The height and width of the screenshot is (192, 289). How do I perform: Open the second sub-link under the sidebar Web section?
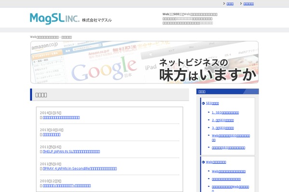pos(226,179)
